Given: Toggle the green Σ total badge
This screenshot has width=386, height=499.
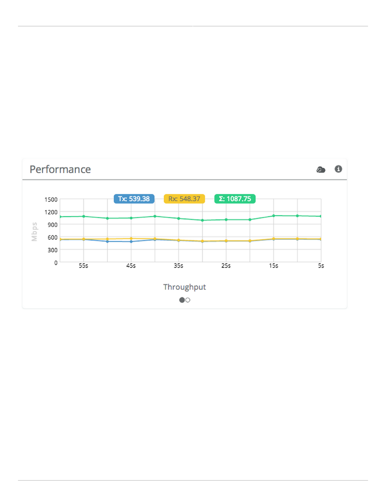Looking at the screenshot, I should 235,199.
